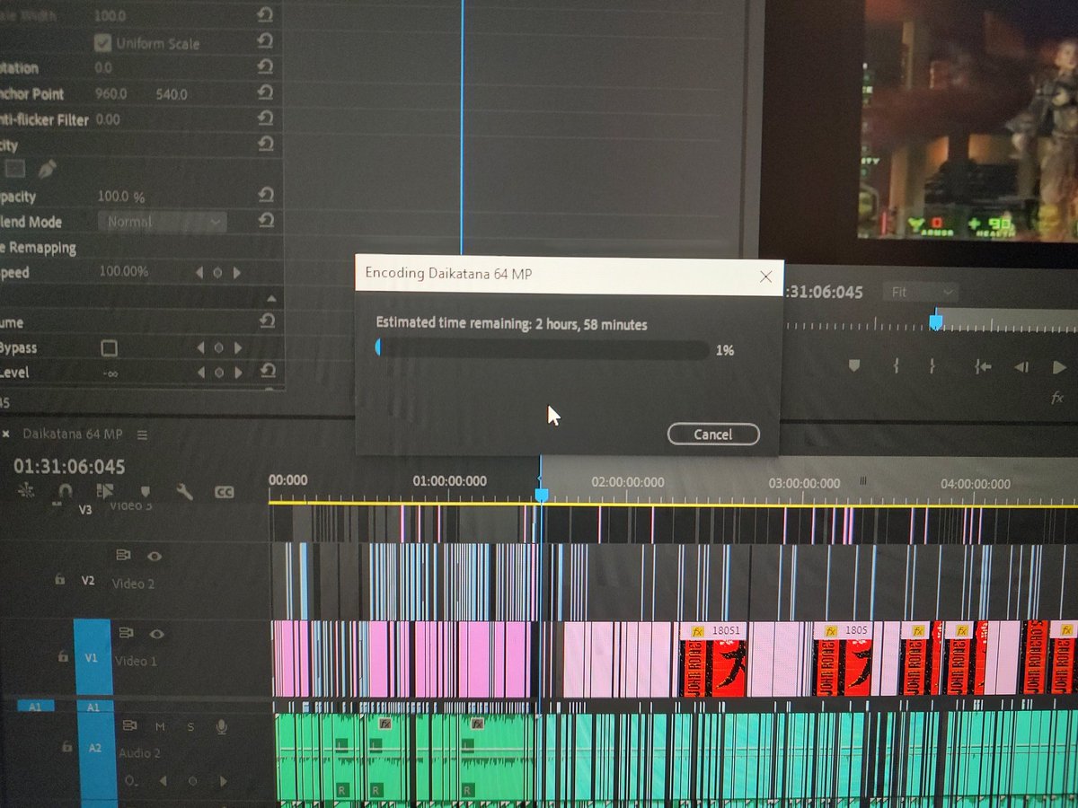Toggle sync lock for Audio 2 track
Screen dimensions: 1078x808
[130, 725]
